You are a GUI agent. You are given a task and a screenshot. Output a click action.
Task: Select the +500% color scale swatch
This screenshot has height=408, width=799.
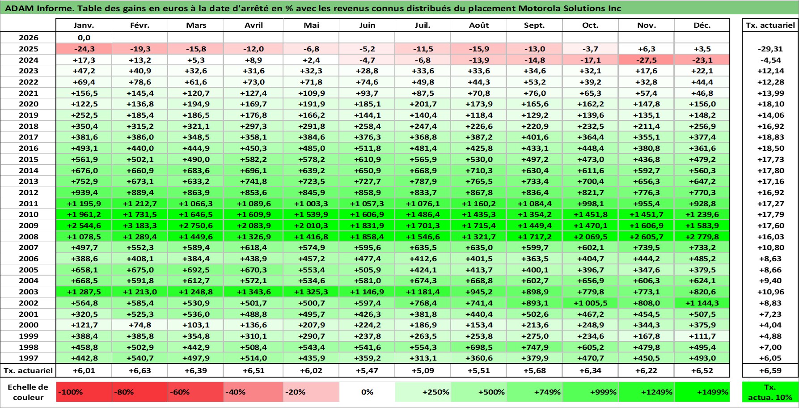479,392
